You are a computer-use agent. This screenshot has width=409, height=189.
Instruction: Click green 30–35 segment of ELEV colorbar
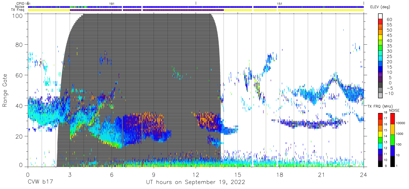[x=380, y=48]
